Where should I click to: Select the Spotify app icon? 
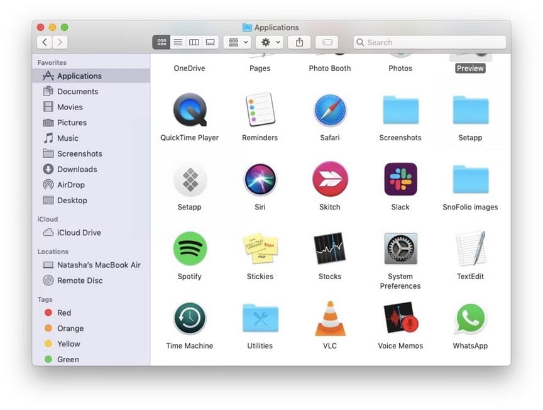pyautogui.click(x=189, y=249)
